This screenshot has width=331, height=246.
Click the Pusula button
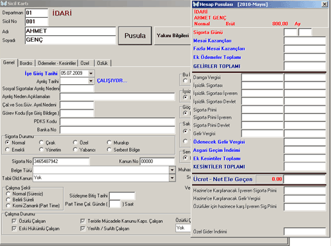click(135, 36)
